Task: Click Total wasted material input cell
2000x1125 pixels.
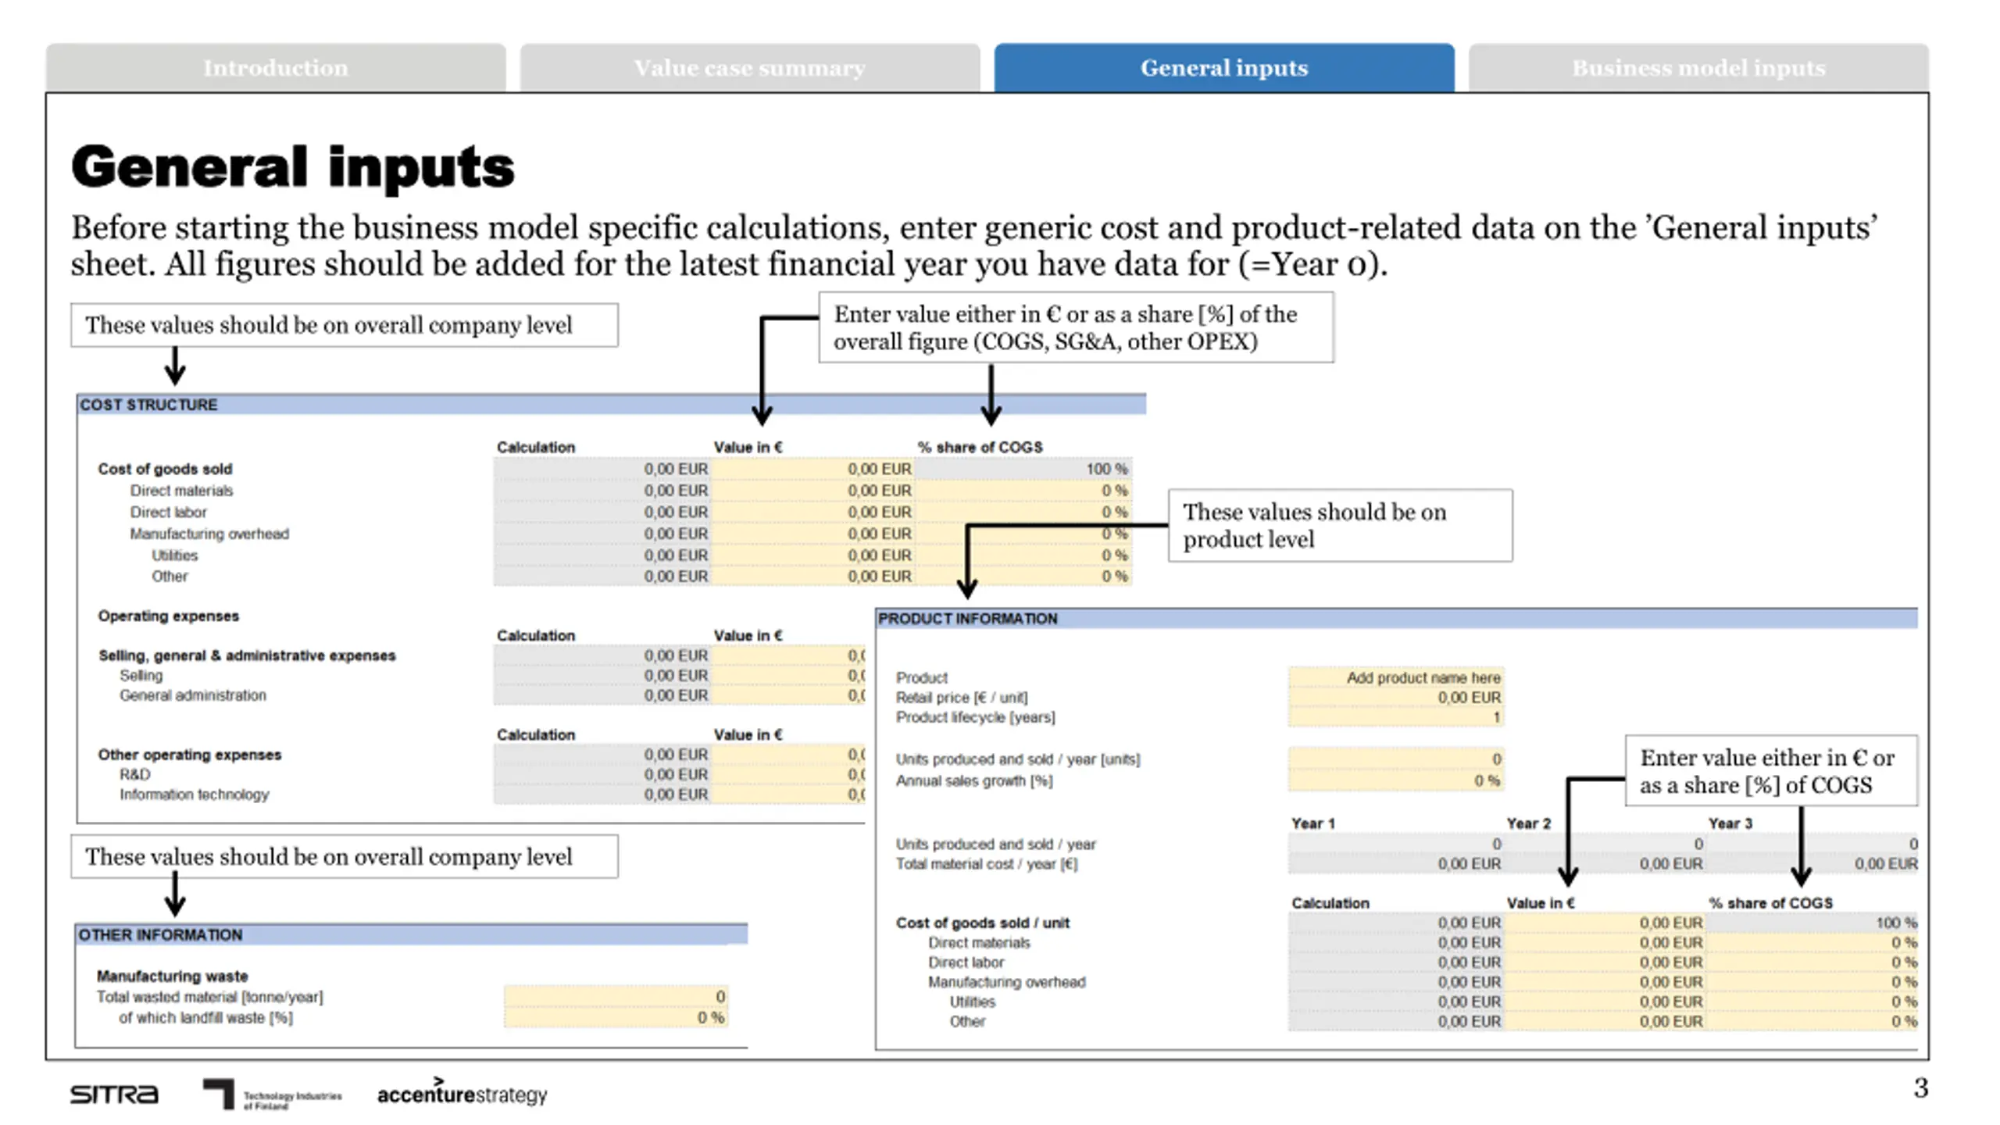Action: (x=616, y=996)
